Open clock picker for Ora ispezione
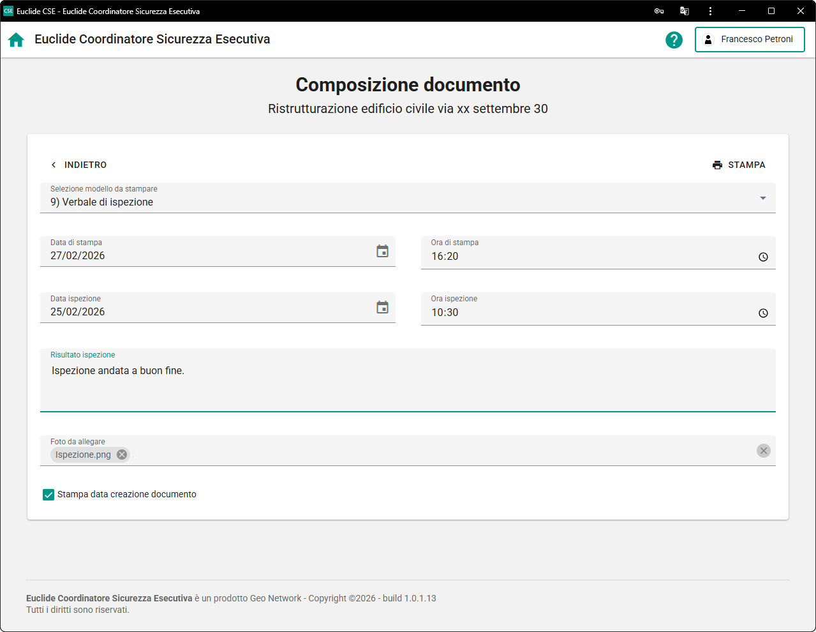816x632 pixels. pos(763,313)
